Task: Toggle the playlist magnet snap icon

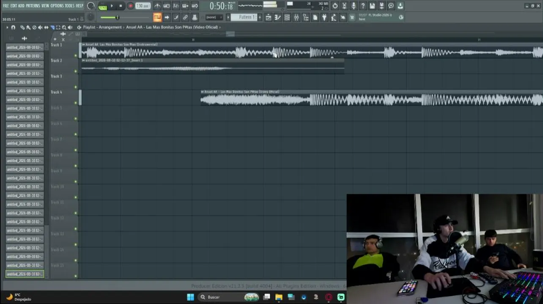Action: (13, 27)
